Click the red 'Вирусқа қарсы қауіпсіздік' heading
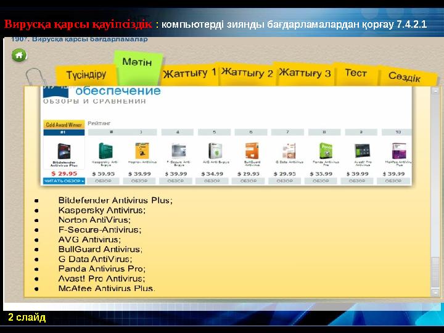This screenshot has width=444, height=333. coord(78,24)
